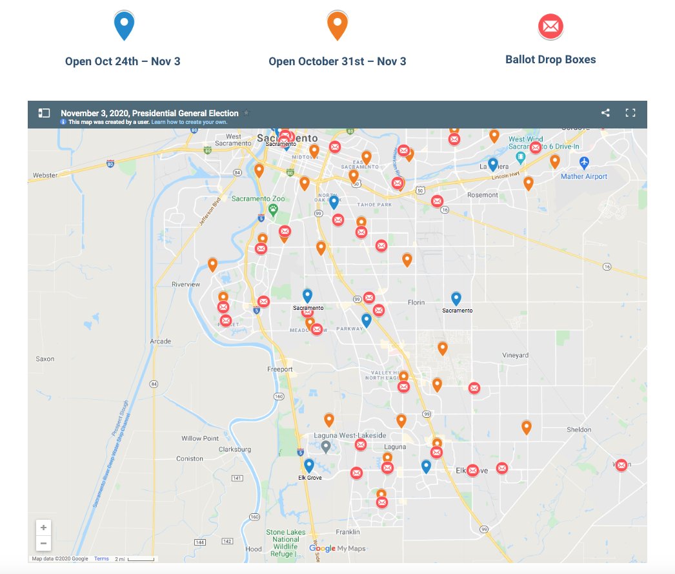Click the blue legend pin 'Open Oct 24th'
Screen dimensions: 675x574
124,26
